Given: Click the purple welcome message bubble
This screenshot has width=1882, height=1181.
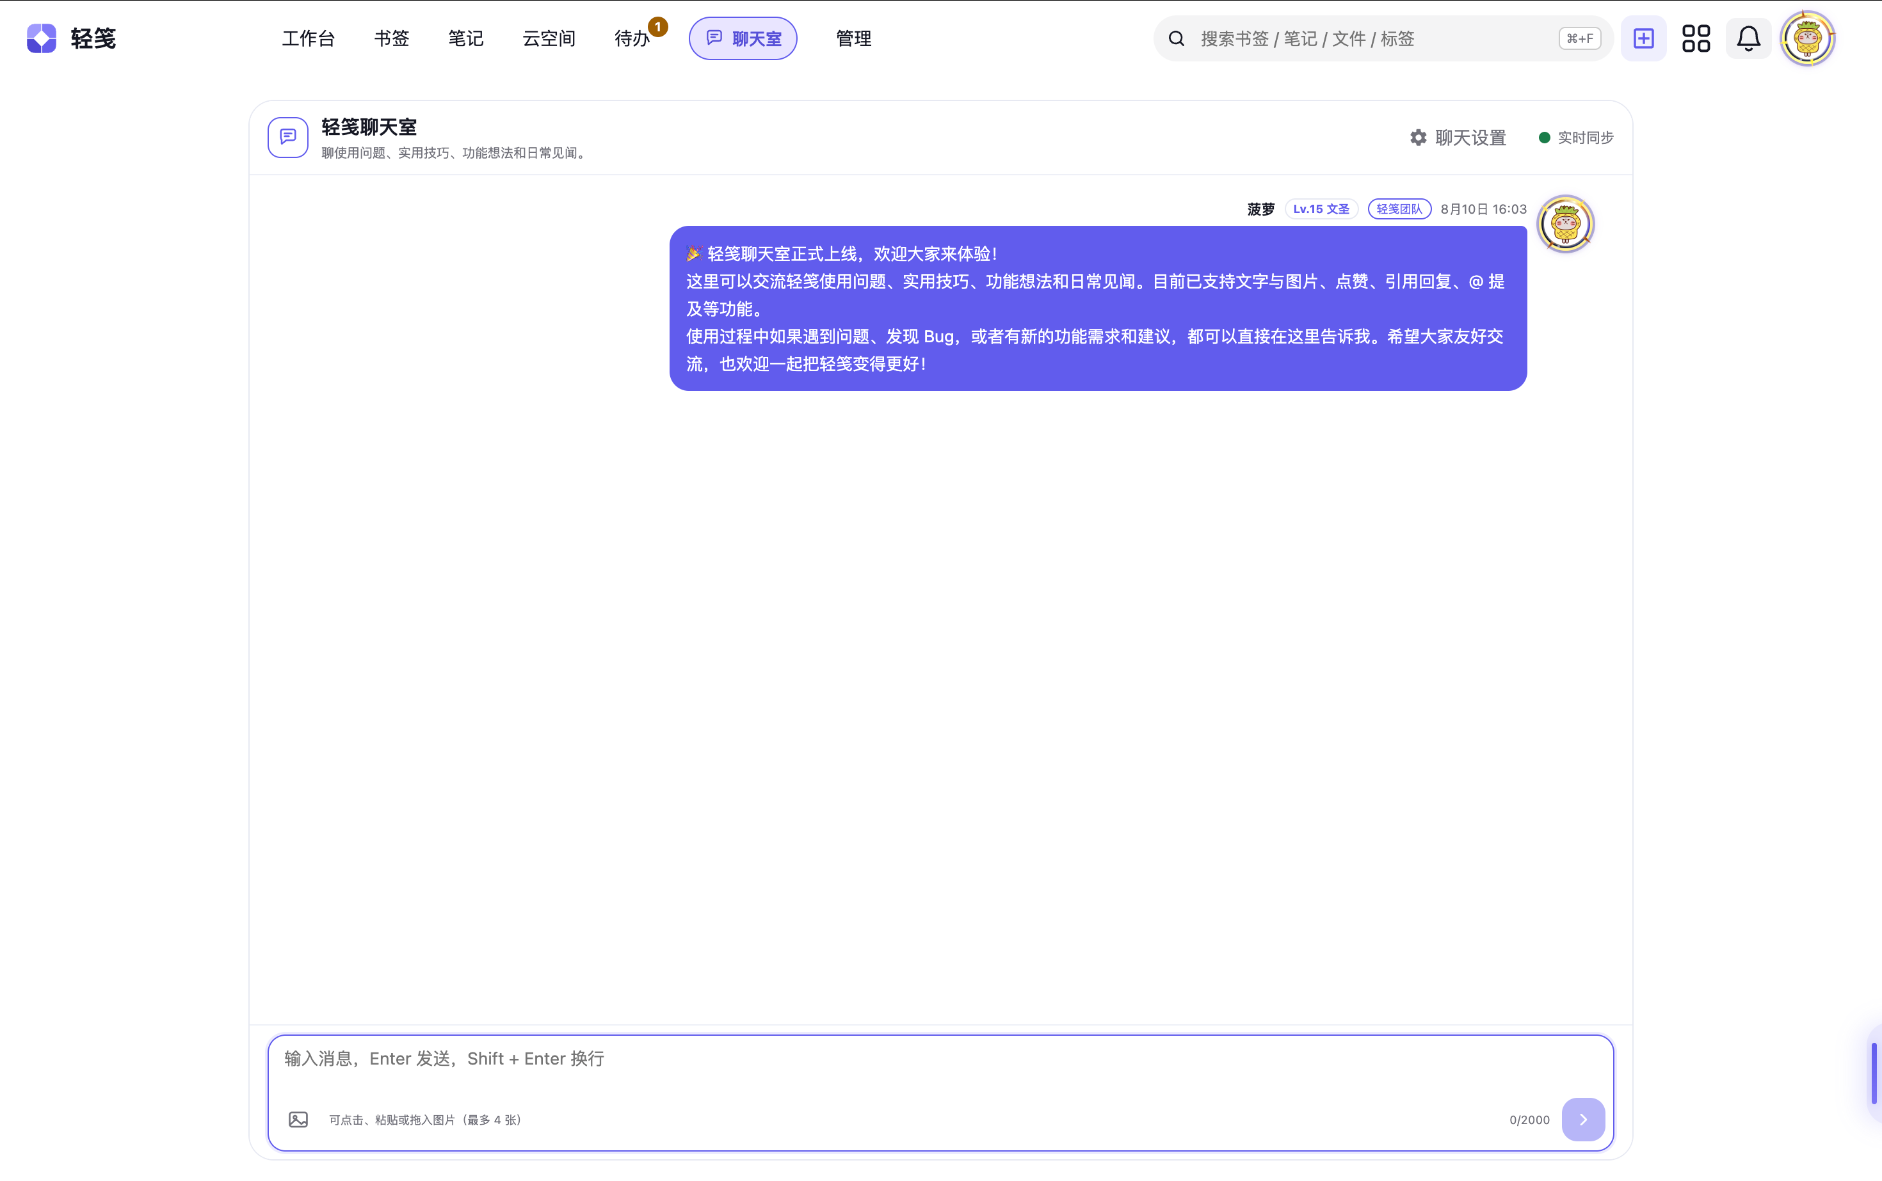Looking at the screenshot, I should pos(1098,308).
